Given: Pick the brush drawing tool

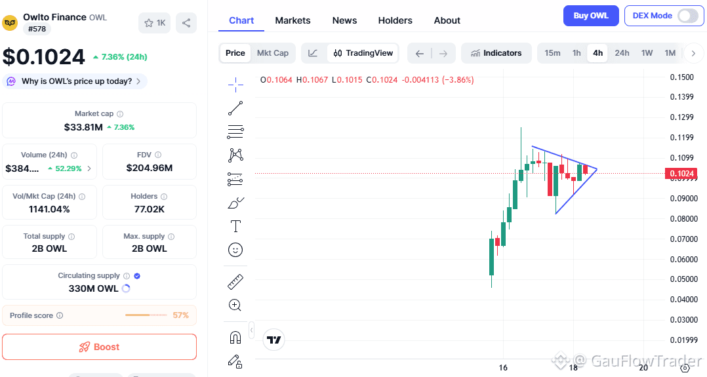Looking at the screenshot, I should coord(235,203).
